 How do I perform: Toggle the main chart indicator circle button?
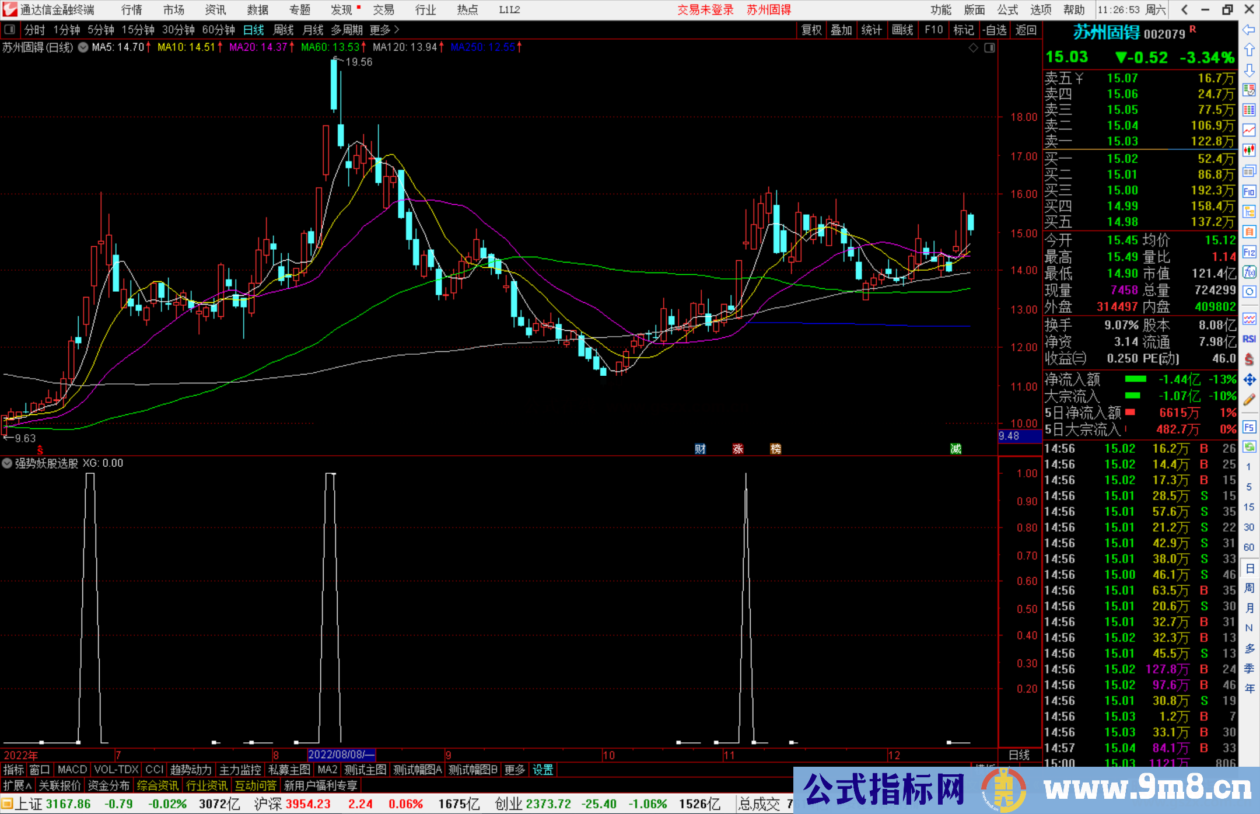[83, 47]
